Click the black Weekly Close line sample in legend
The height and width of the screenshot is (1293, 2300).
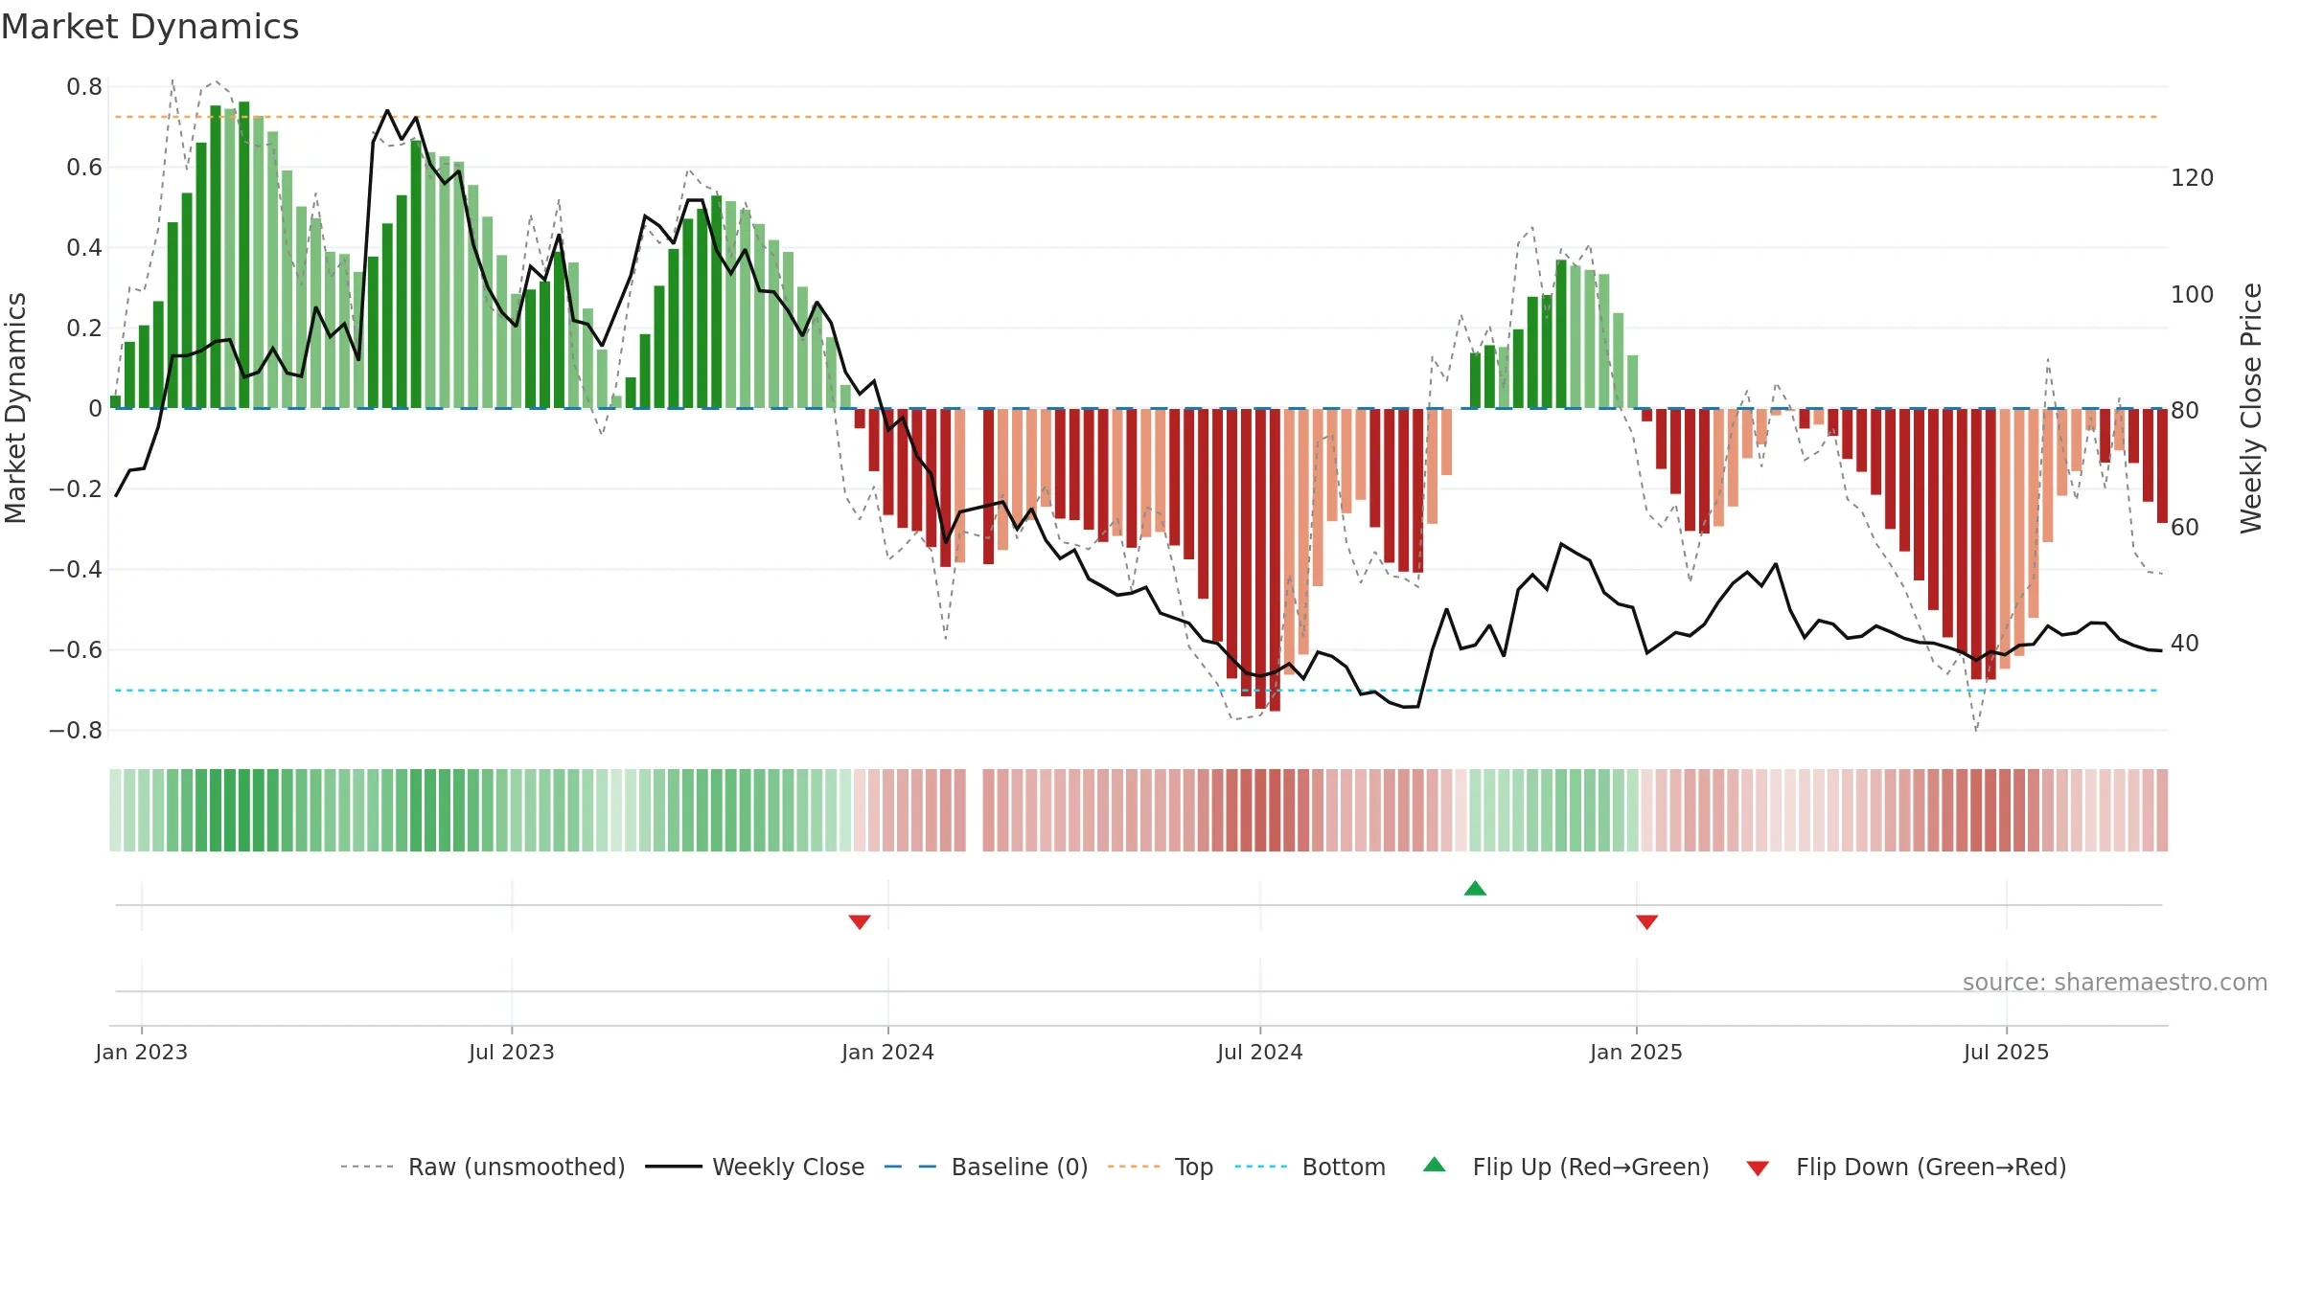(x=674, y=1167)
